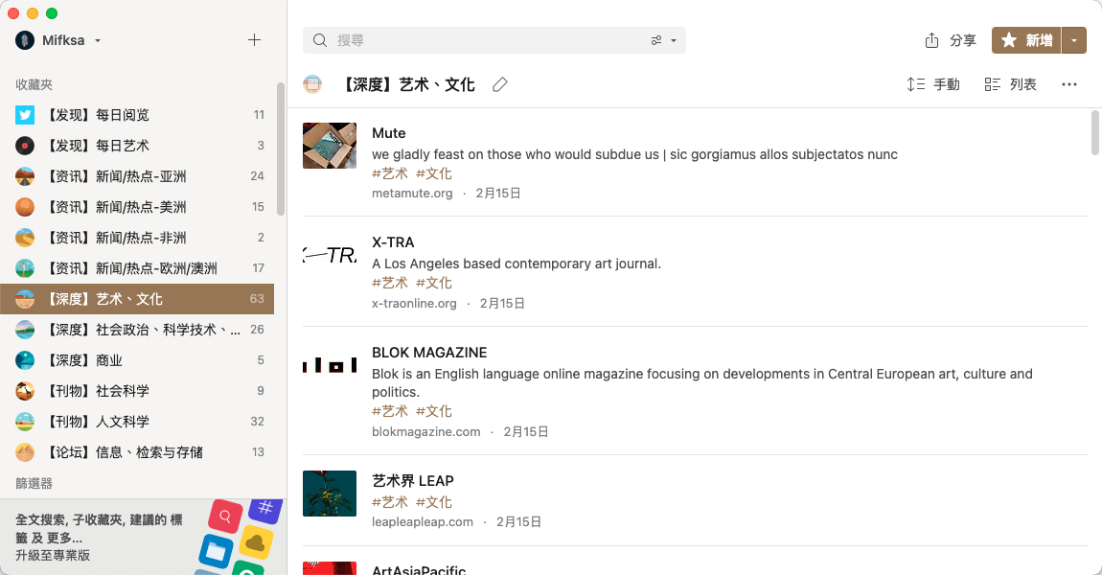
Task: Click the star 新增 button
Action: (x=1027, y=40)
